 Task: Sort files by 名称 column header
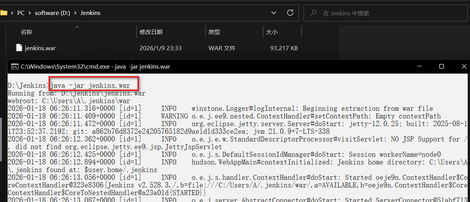26,32
